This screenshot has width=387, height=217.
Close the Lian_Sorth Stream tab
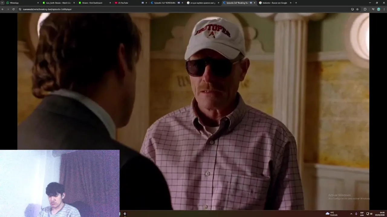(74, 3)
